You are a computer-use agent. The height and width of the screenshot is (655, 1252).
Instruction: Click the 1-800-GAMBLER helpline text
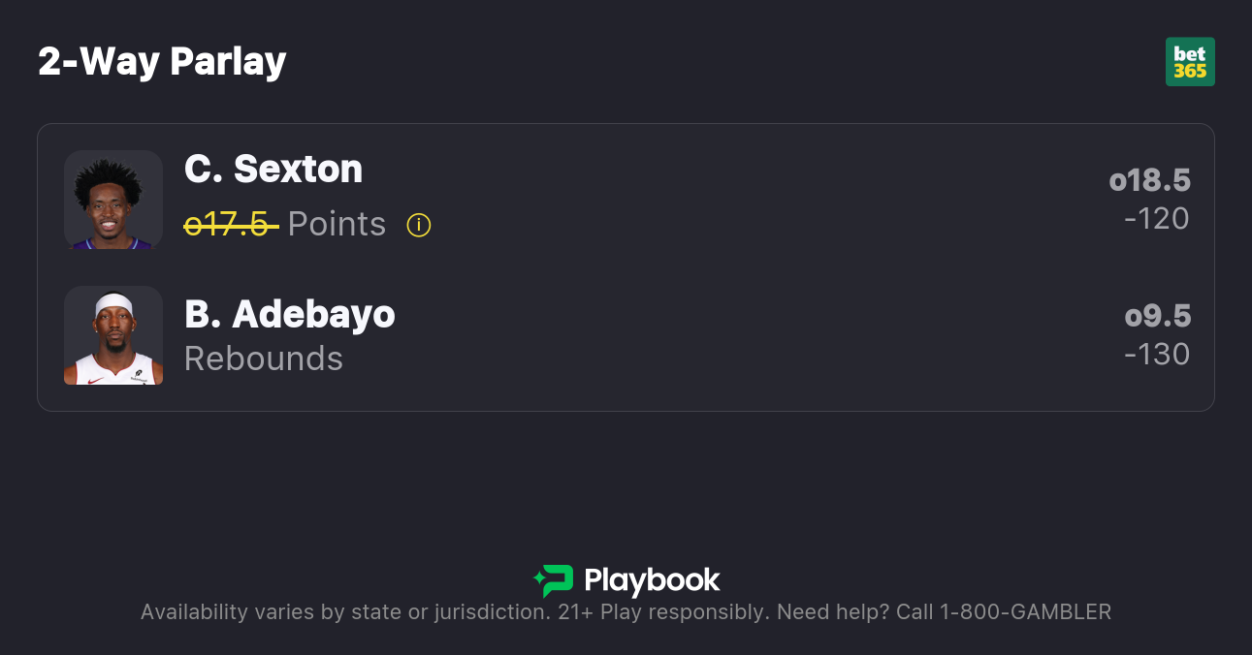click(x=1025, y=612)
